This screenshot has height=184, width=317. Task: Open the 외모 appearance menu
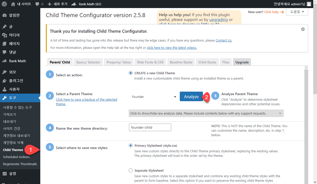pyautogui.click(x=20, y=72)
